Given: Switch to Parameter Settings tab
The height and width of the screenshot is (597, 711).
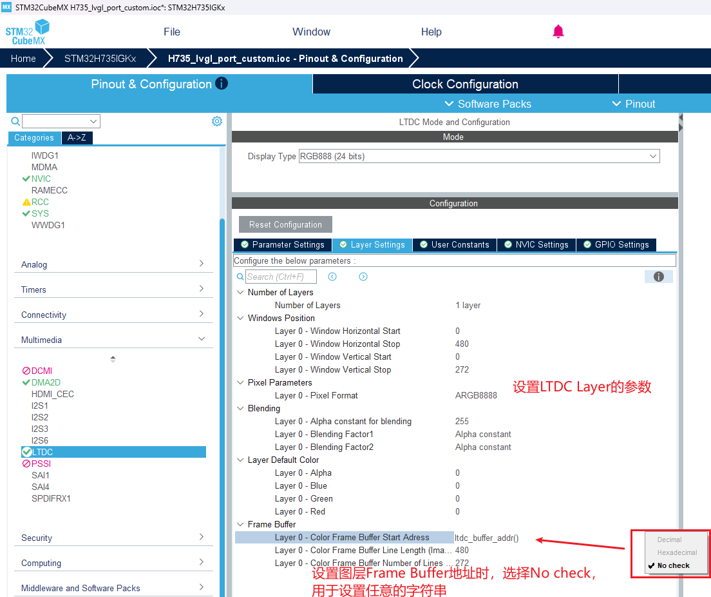Looking at the screenshot, I should point(283,245).
